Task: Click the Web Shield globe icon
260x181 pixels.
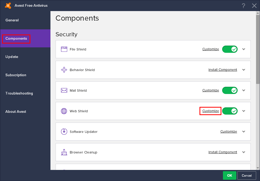Action: [64, 111]
